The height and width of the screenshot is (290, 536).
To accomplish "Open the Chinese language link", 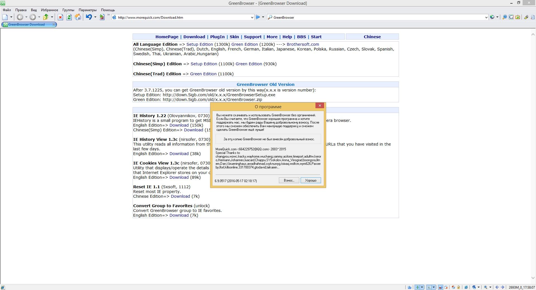I will pyautogui.click(x=372, y=37).
